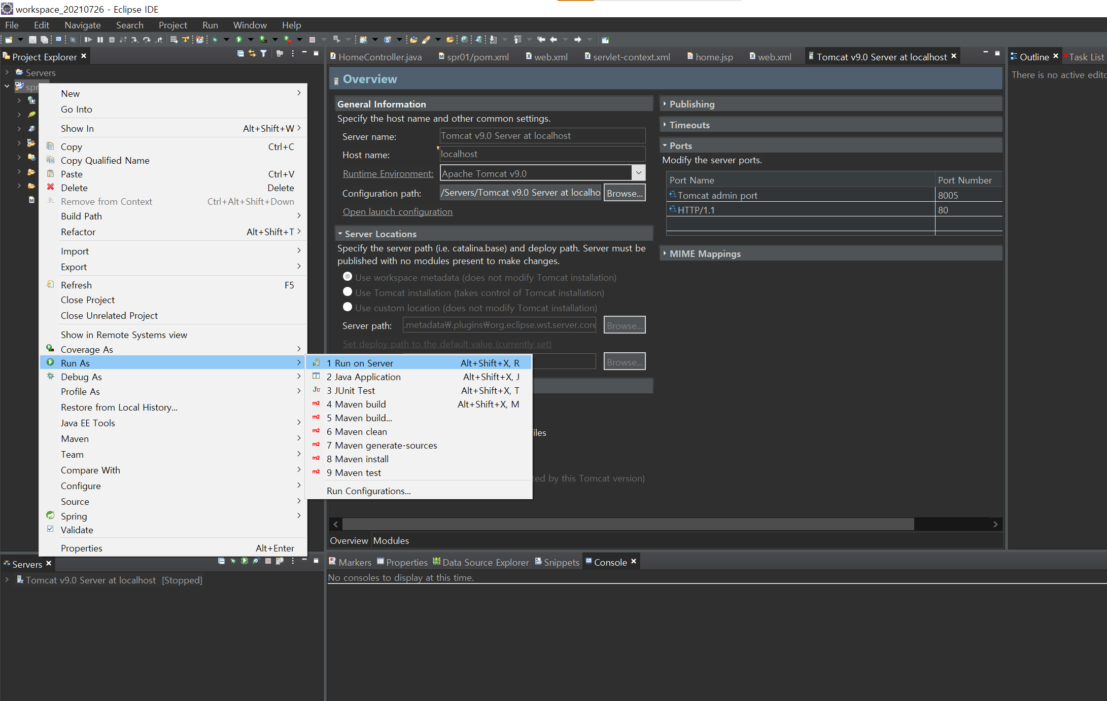Select Use Tomcat installation radio option

pos(348,292)
